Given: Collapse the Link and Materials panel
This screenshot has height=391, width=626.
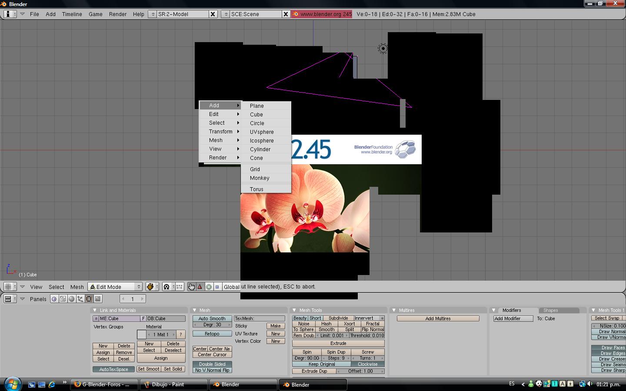Looking at the screenshot, I should [x=95, y=310].
